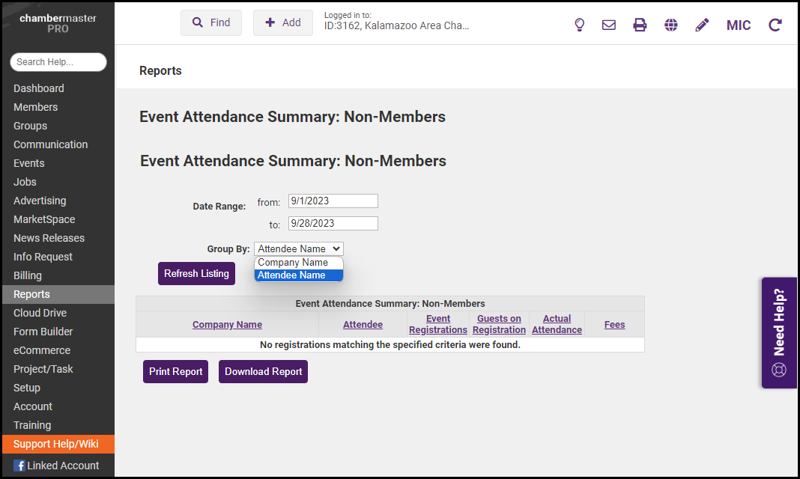Click the pencil edit icon
Screen dimensions: 800x479
tap(702, 25)
